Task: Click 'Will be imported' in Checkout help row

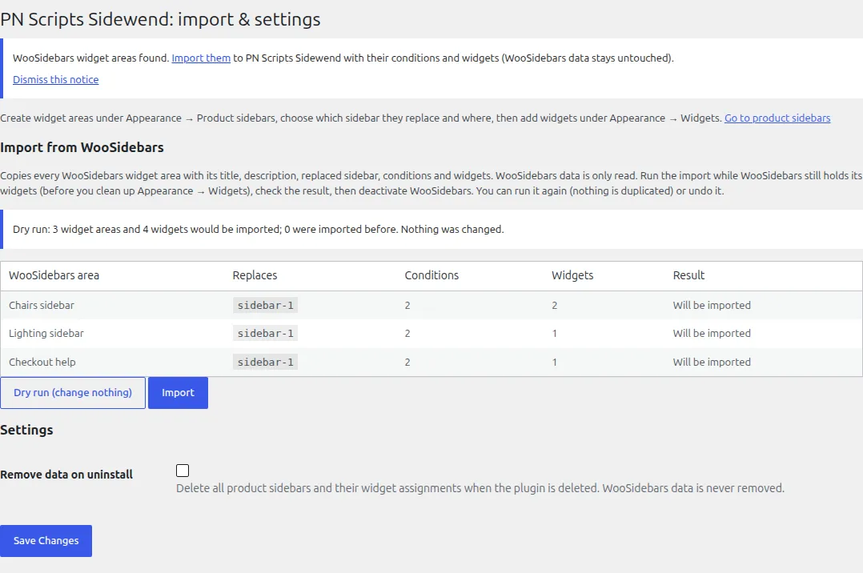Action: [712, 362]
